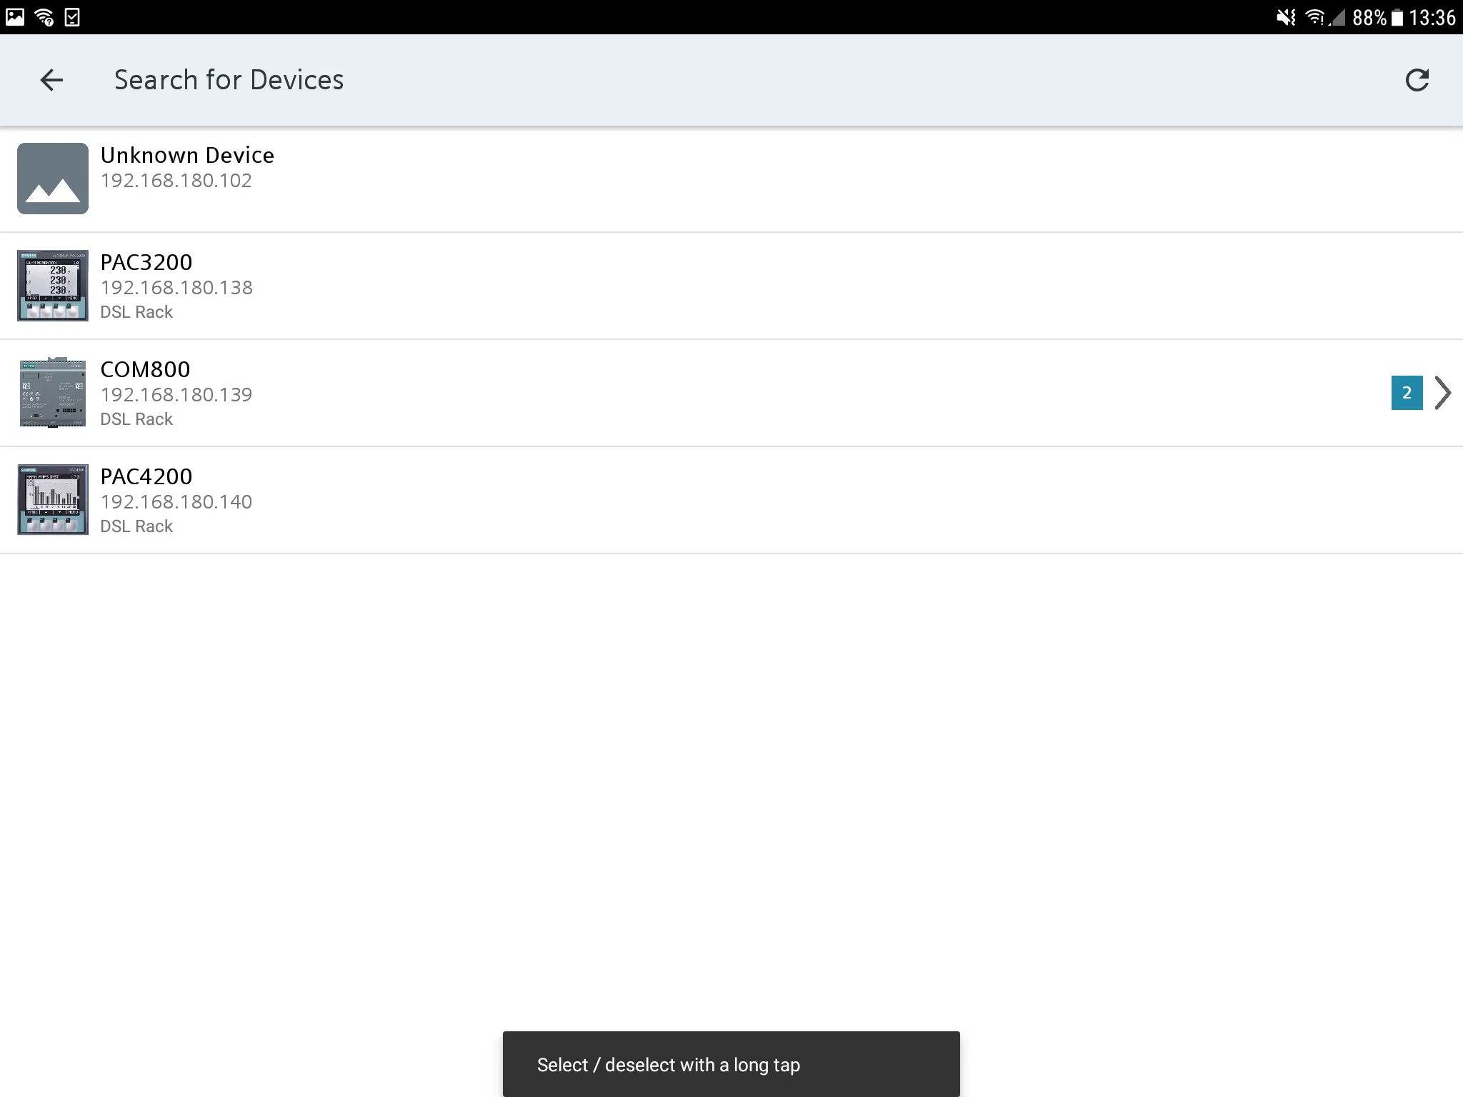Screen dimensions: 1463x1097
Task: Expand the COM800 sub-devices chevron
Action: pyautogui.click(x=1444, y=392)
